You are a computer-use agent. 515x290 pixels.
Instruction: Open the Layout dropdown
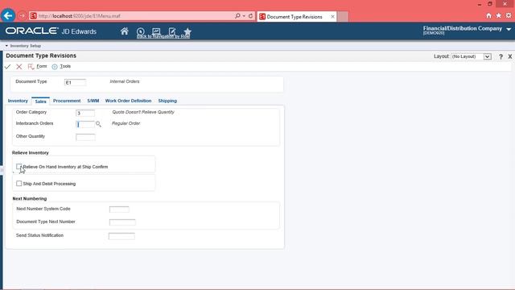[x=488, y=56]
